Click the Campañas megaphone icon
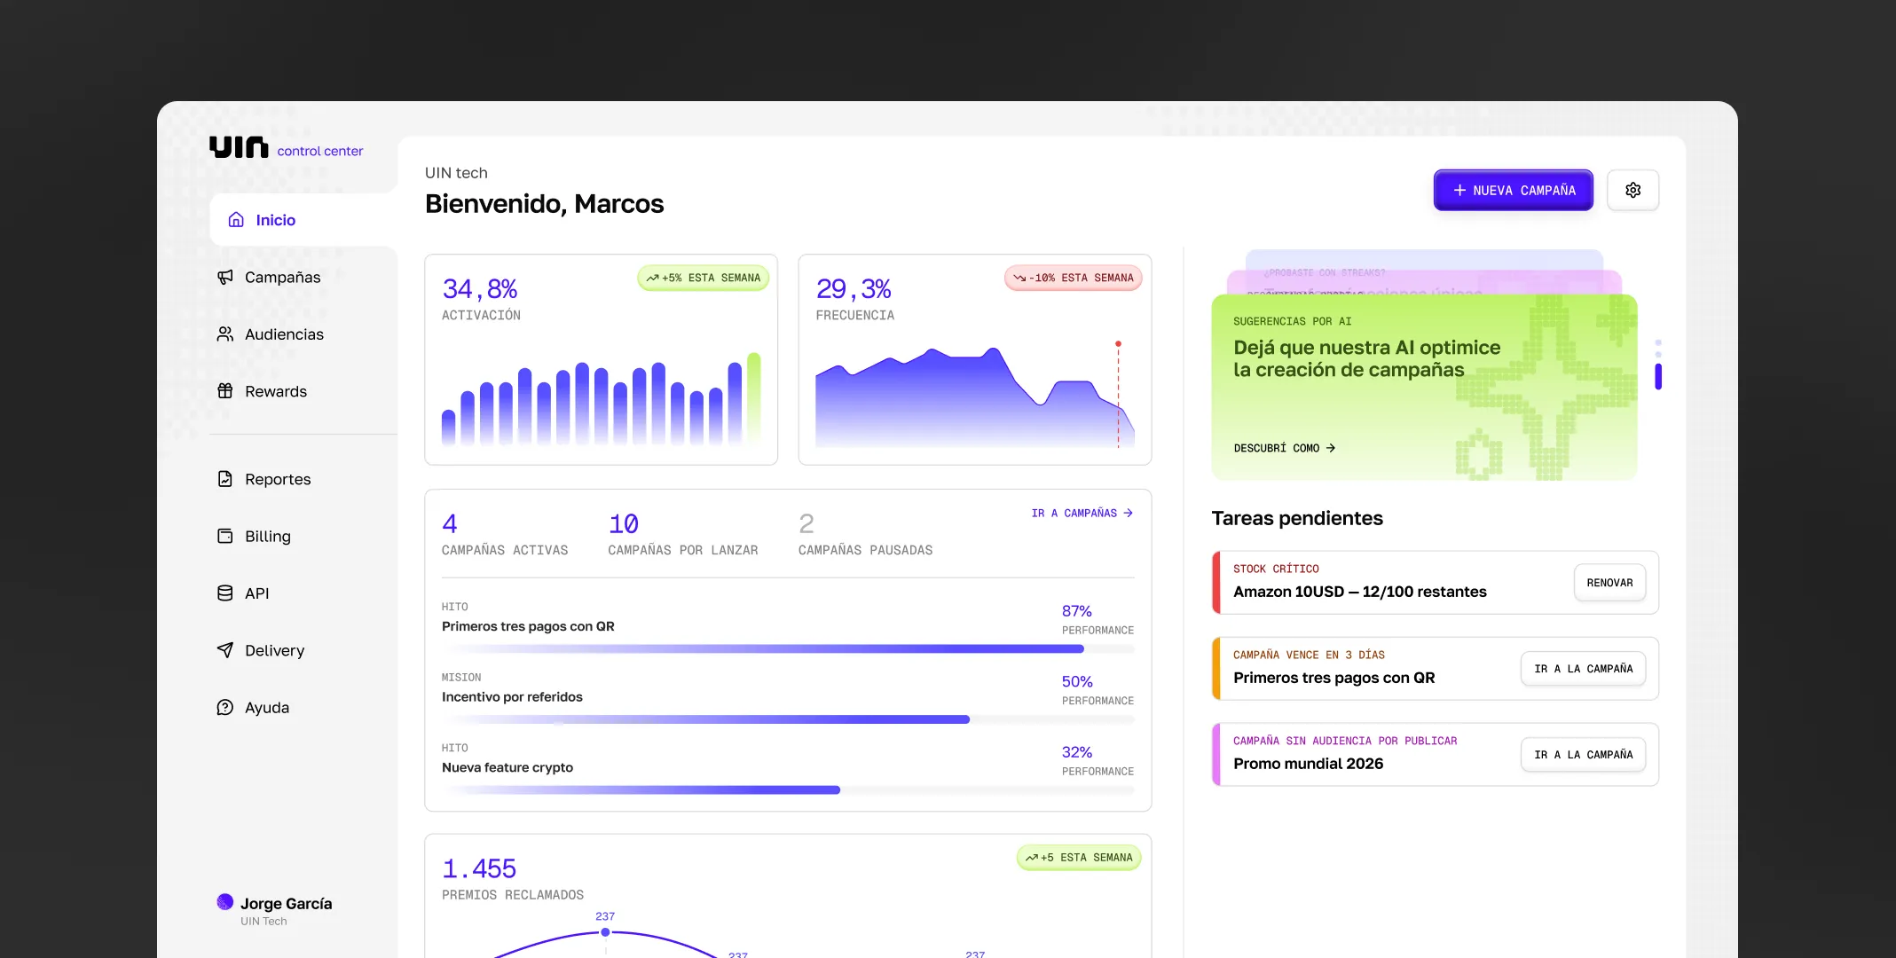1896x958 pixels. pyautogui.click(x=225, y=278)
